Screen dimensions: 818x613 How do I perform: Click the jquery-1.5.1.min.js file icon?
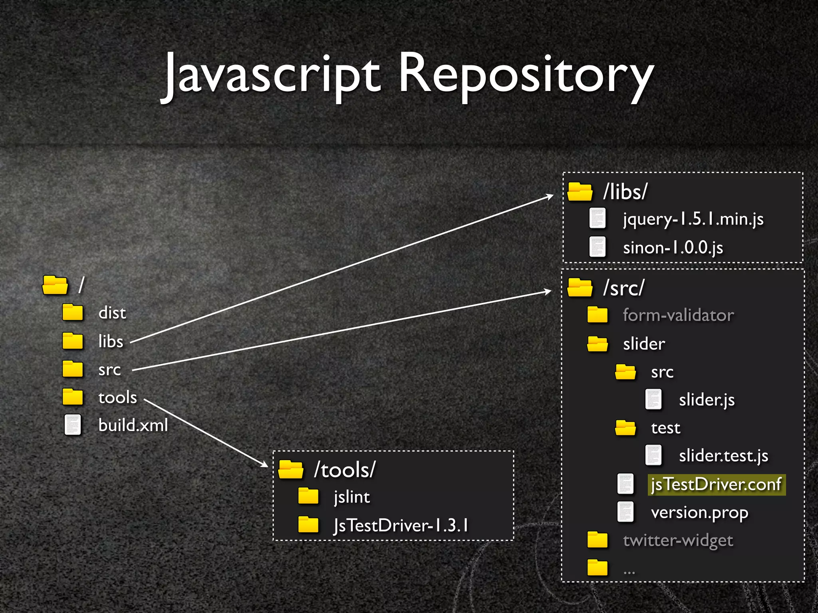point(598,218)
